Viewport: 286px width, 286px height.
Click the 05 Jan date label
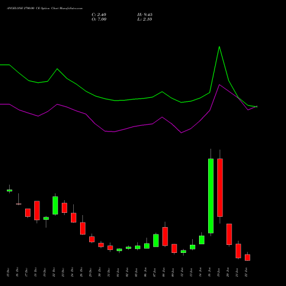click(x=136, y=272)
